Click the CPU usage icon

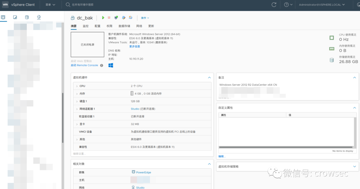pyautogui.click(x=332, y=38)
